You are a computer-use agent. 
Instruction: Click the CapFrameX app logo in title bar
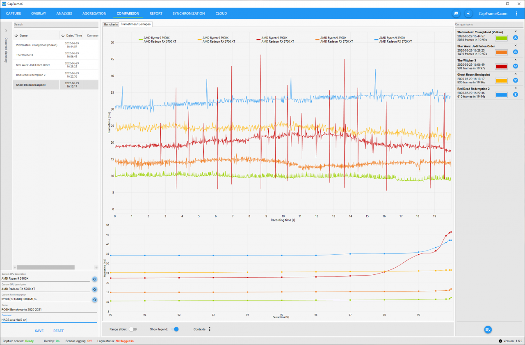point(4,4)
